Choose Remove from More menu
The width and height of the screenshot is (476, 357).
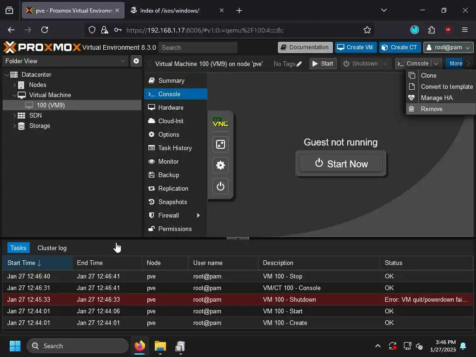coord(441,109)
